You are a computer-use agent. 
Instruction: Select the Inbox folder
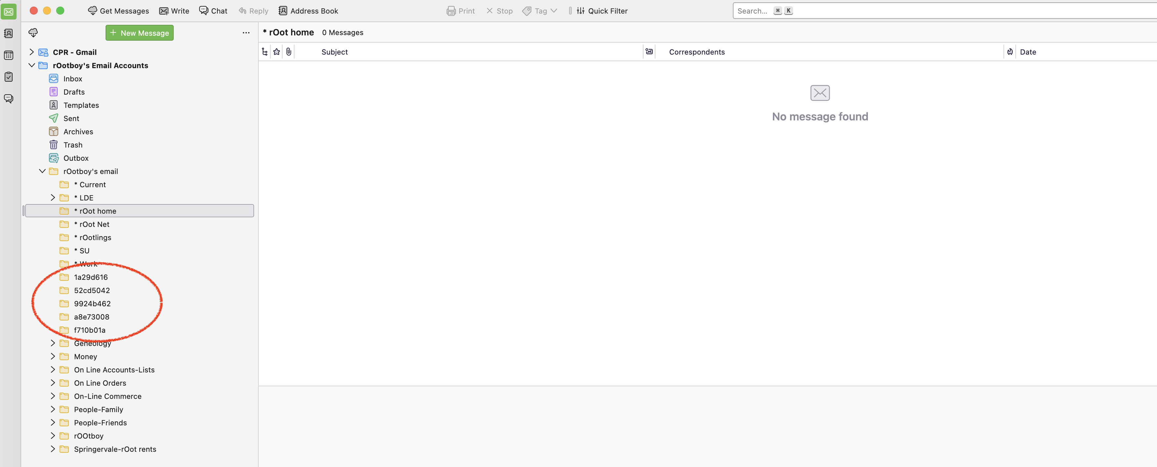(x=72, y=79)
